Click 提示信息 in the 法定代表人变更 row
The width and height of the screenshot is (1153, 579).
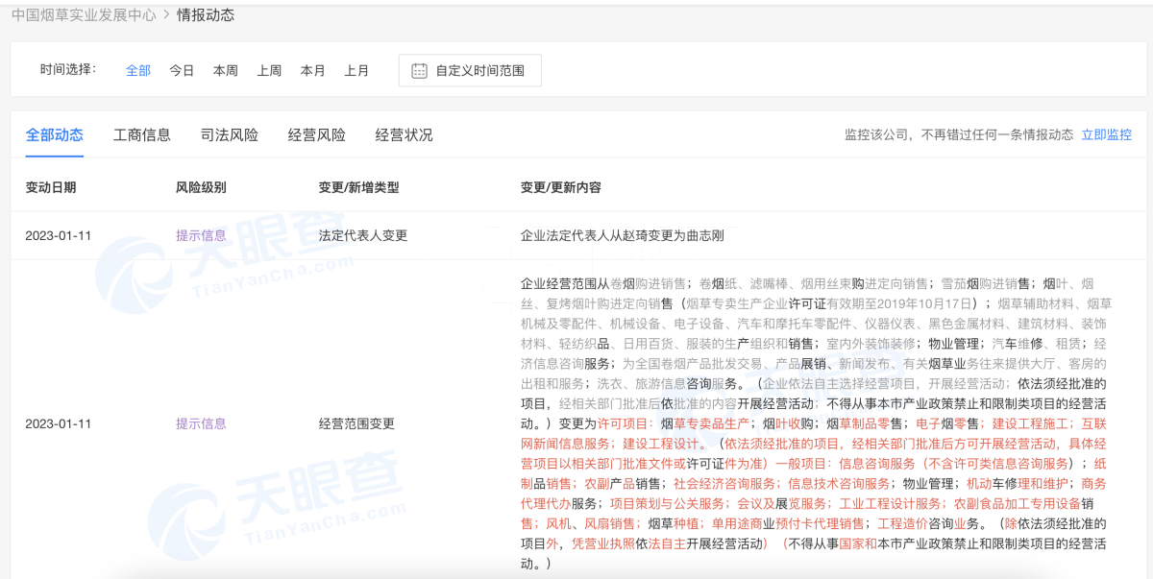(201, 235)
